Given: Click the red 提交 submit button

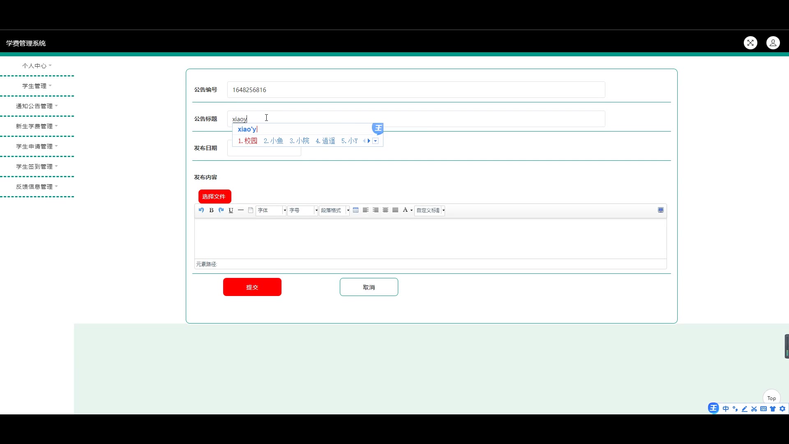Looking at the screenshot, I should (252, 287).
